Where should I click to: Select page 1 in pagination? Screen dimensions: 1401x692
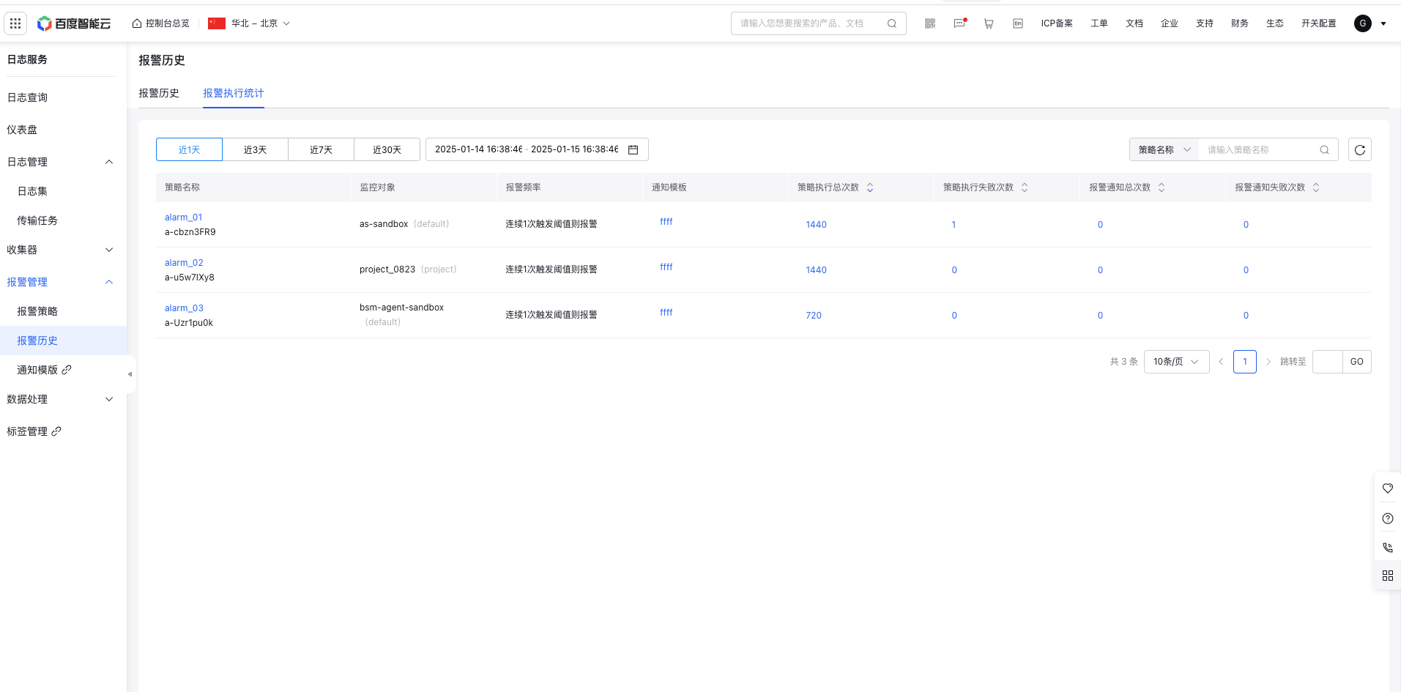pos(1245,362)
